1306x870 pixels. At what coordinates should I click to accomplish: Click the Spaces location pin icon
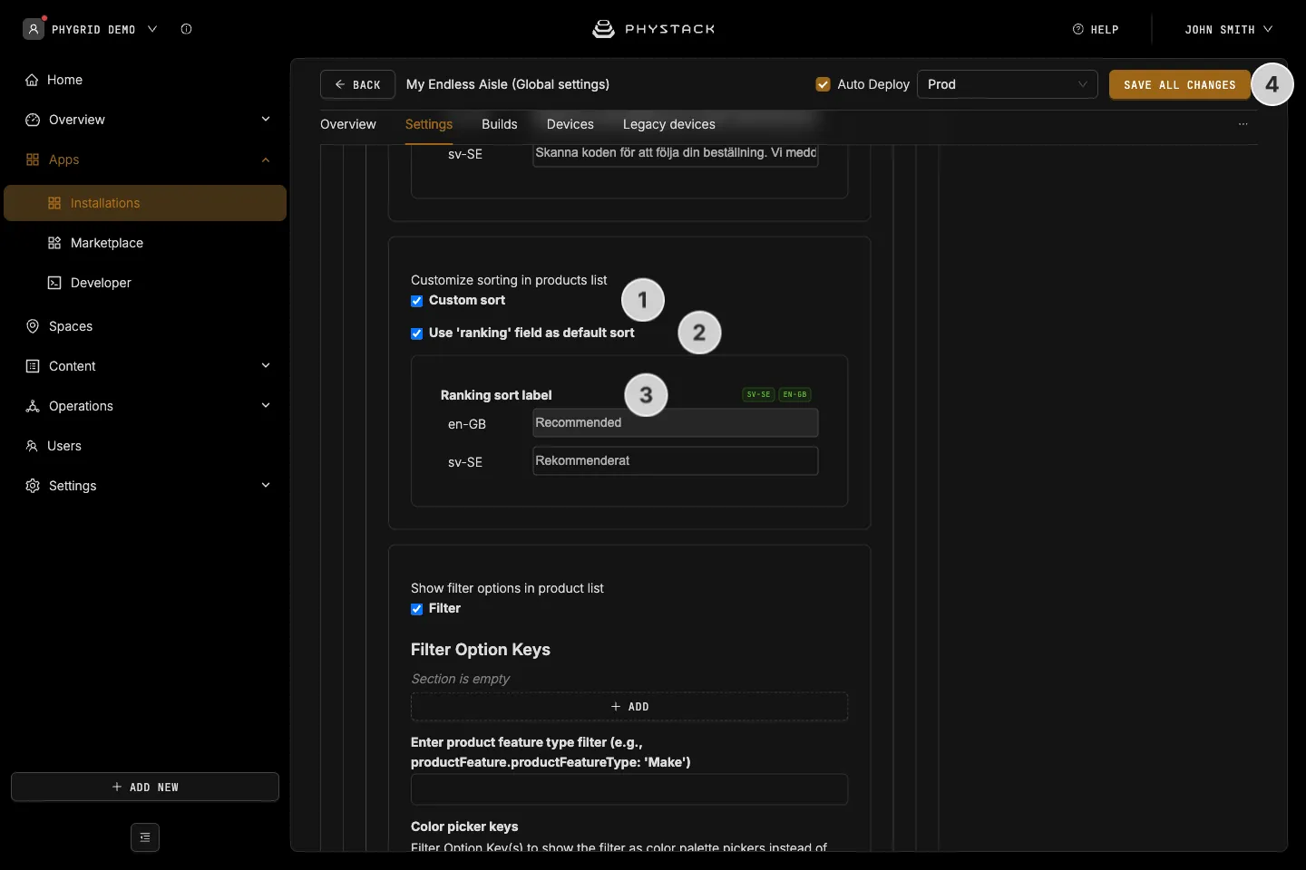coord(33,326)
